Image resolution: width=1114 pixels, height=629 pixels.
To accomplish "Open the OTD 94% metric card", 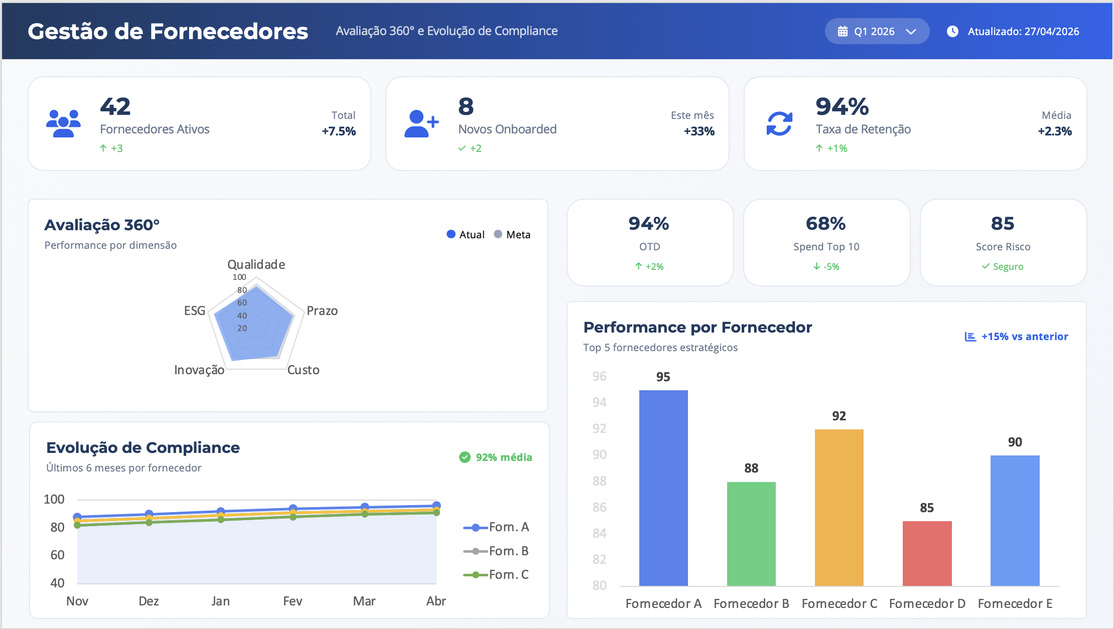I will point(650,243).
